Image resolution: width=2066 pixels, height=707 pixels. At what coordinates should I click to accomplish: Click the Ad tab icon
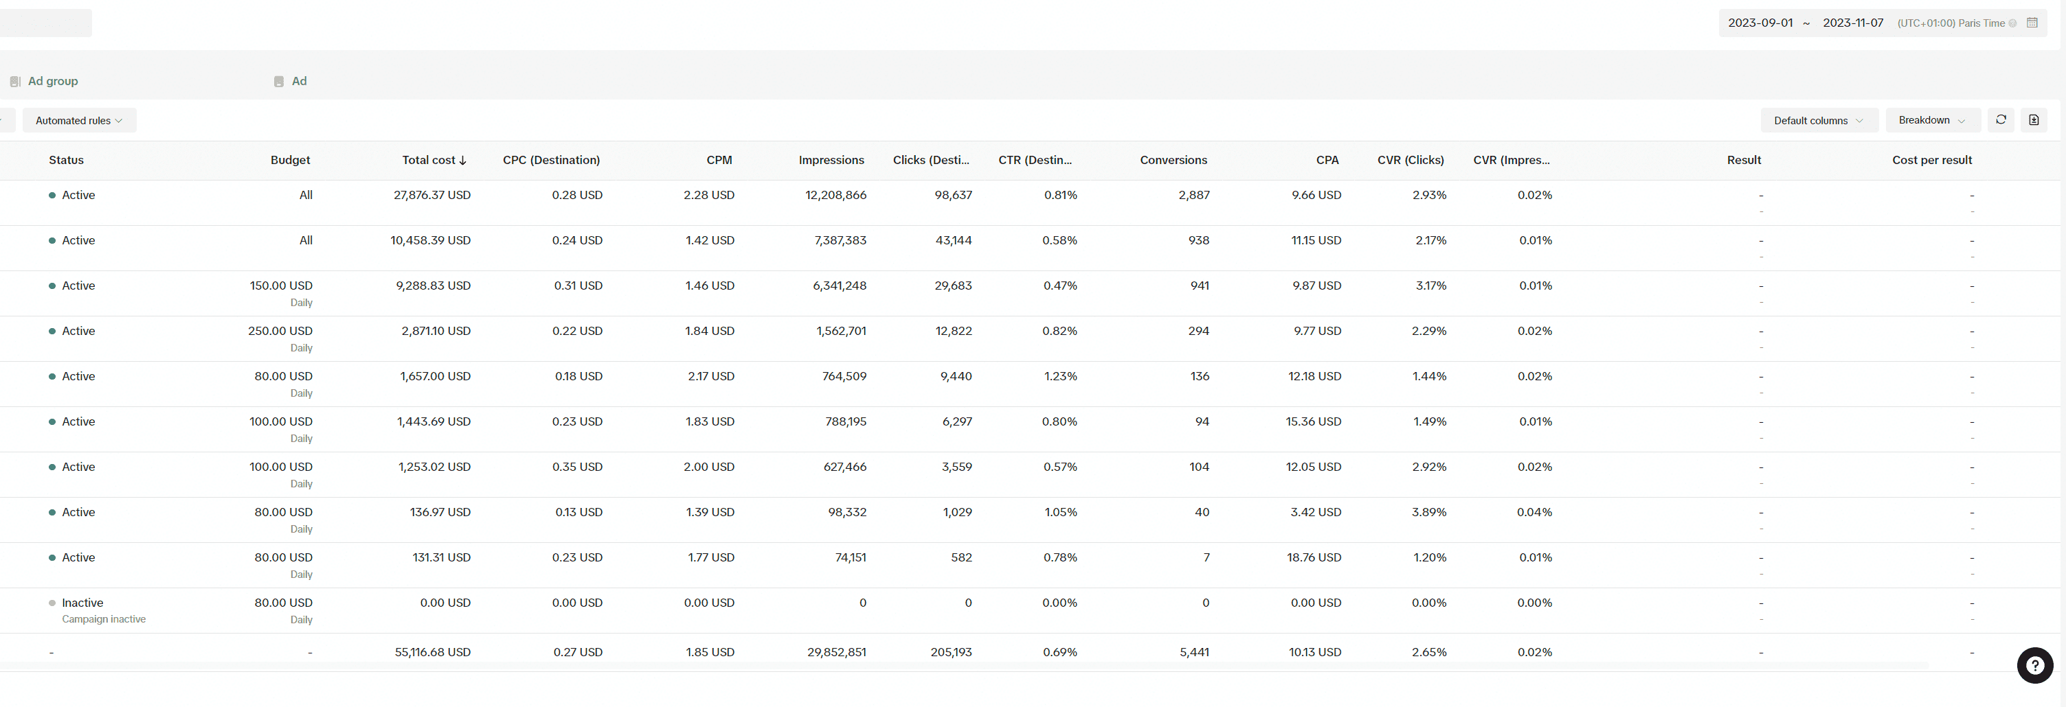coord(279,81)
